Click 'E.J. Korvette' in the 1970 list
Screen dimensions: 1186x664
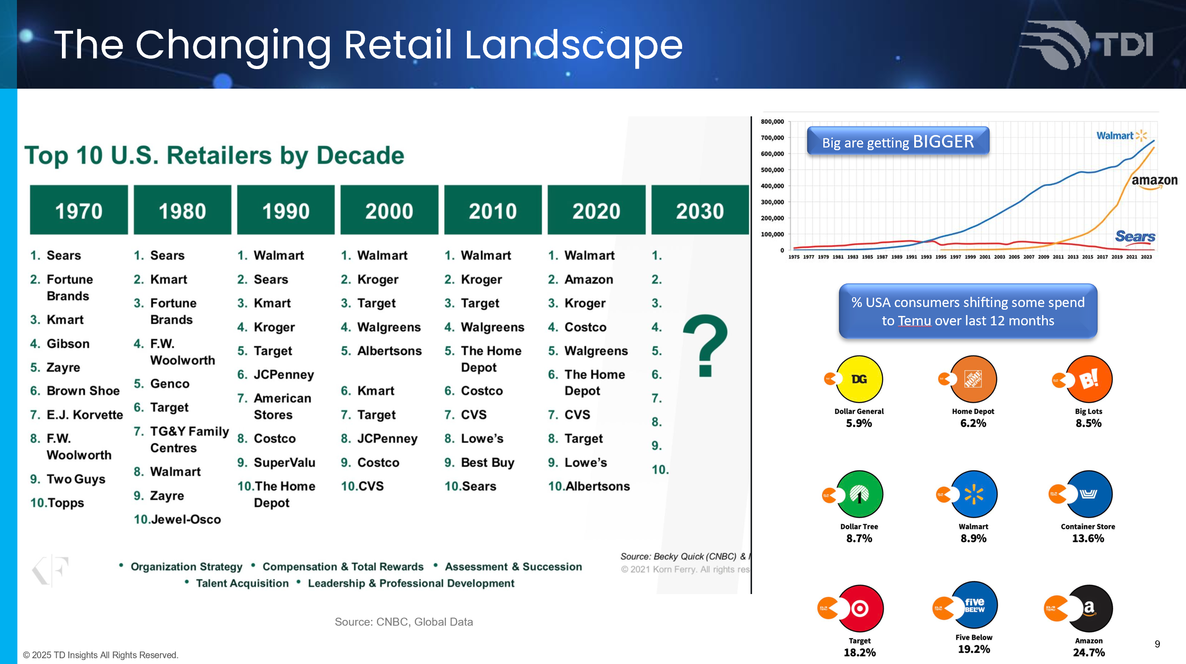pos(85,415)
